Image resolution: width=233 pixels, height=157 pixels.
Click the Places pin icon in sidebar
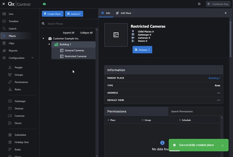click(x=4, y=36)
